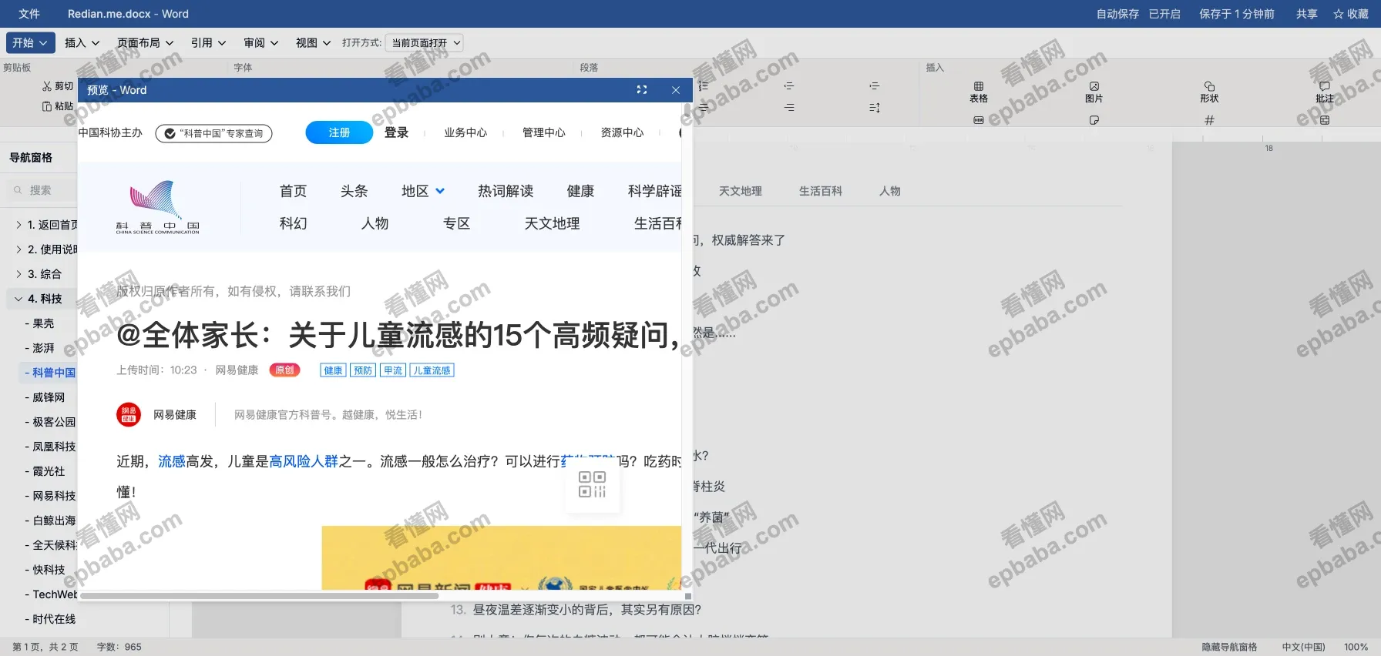Click the navigation pane search field
1381x656 pixels.
coord(42,190)
